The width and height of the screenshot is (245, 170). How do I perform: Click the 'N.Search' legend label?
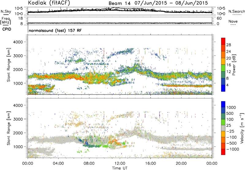pos(236,11)
